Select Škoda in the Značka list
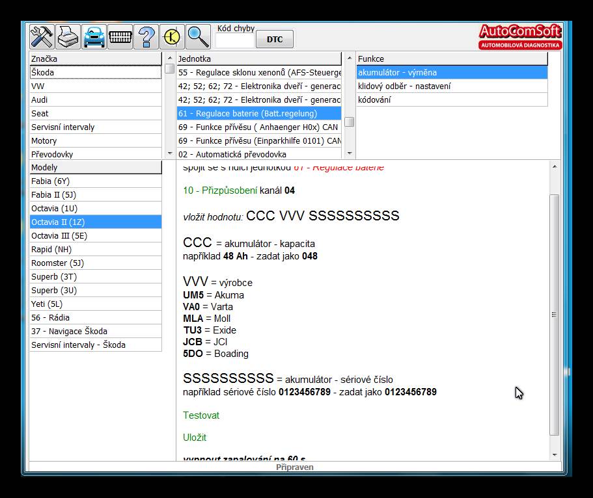This screenshot has width=593, height=498. 96,73
